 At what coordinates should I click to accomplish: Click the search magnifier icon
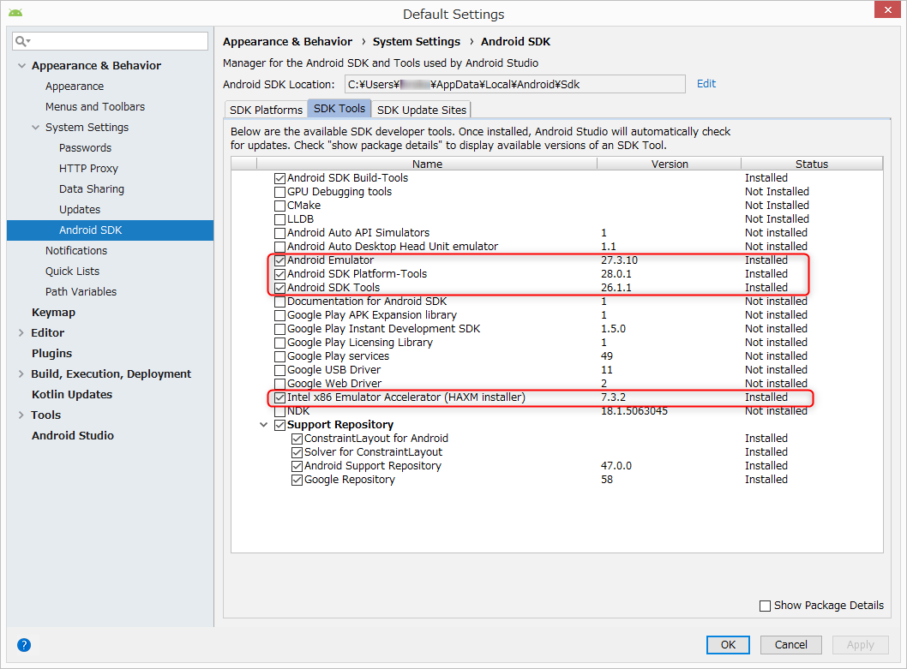click(22, 41)
